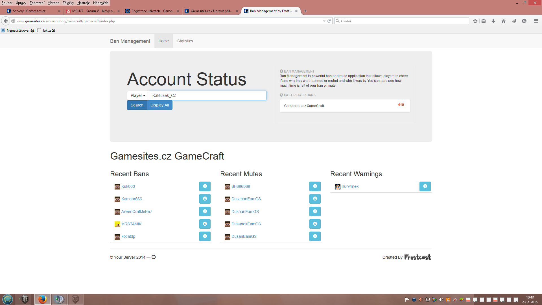
Task: Open the Statistics navigation tab
Action: point(185,41)
